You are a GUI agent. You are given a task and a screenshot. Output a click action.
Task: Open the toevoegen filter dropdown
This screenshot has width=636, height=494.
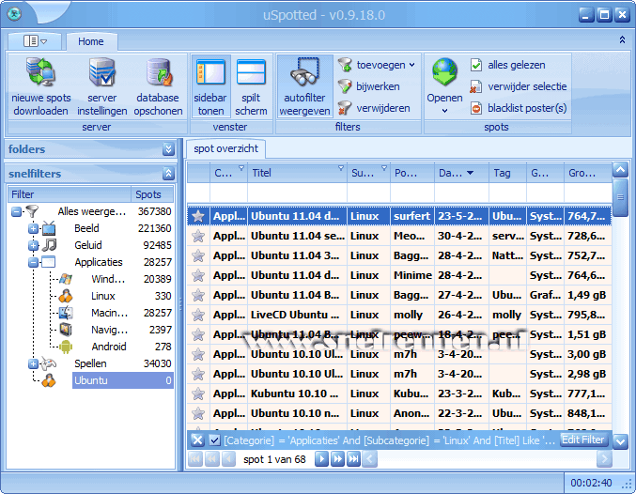click(376, 65)
